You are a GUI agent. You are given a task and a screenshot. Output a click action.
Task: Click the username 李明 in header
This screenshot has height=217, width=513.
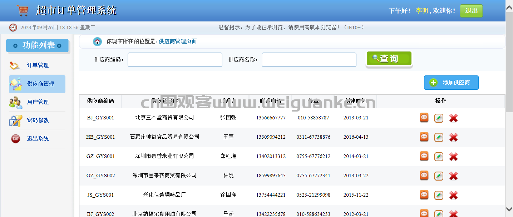click(x=422, y=11)
